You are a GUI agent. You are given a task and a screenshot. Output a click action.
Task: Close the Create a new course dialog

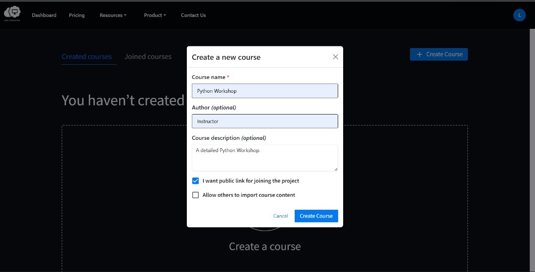pyautogui.click(x=335, y=57)
